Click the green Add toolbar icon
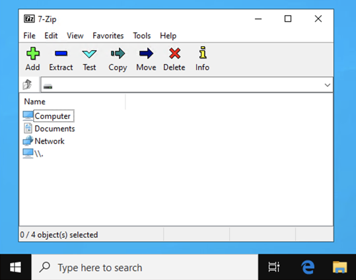The height and width of the screenshot is (280, 356). coord(33,53)
